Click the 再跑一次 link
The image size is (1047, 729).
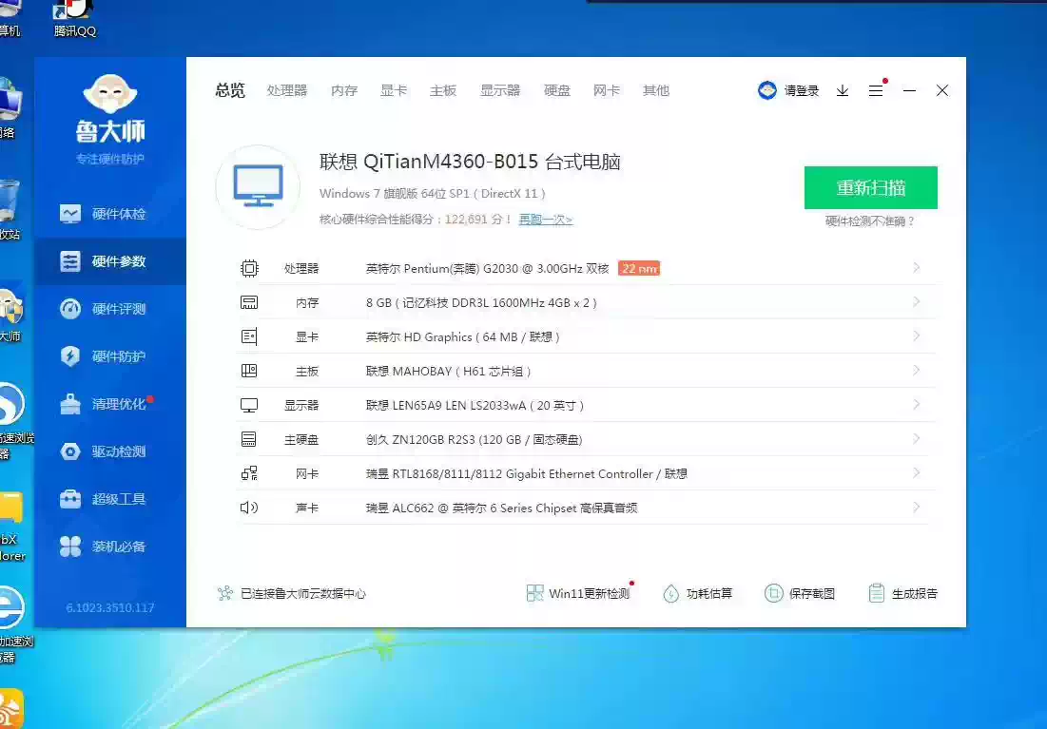pos(545,220)
